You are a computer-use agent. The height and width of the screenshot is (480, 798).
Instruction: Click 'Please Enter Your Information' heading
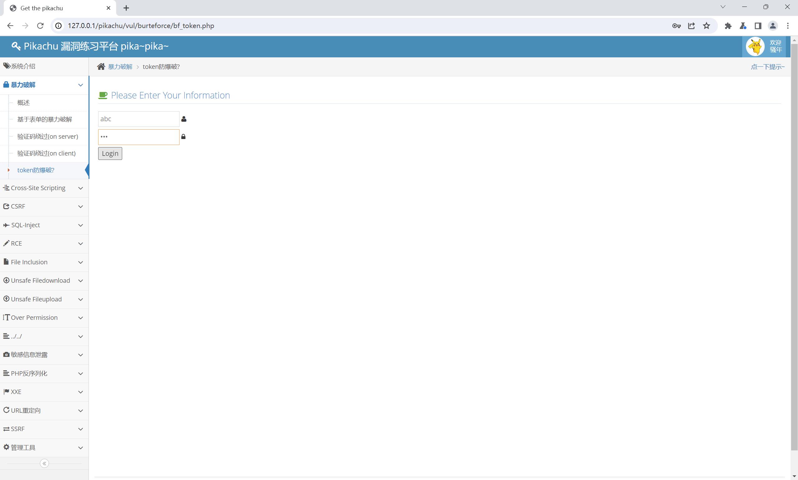point(171,95)
